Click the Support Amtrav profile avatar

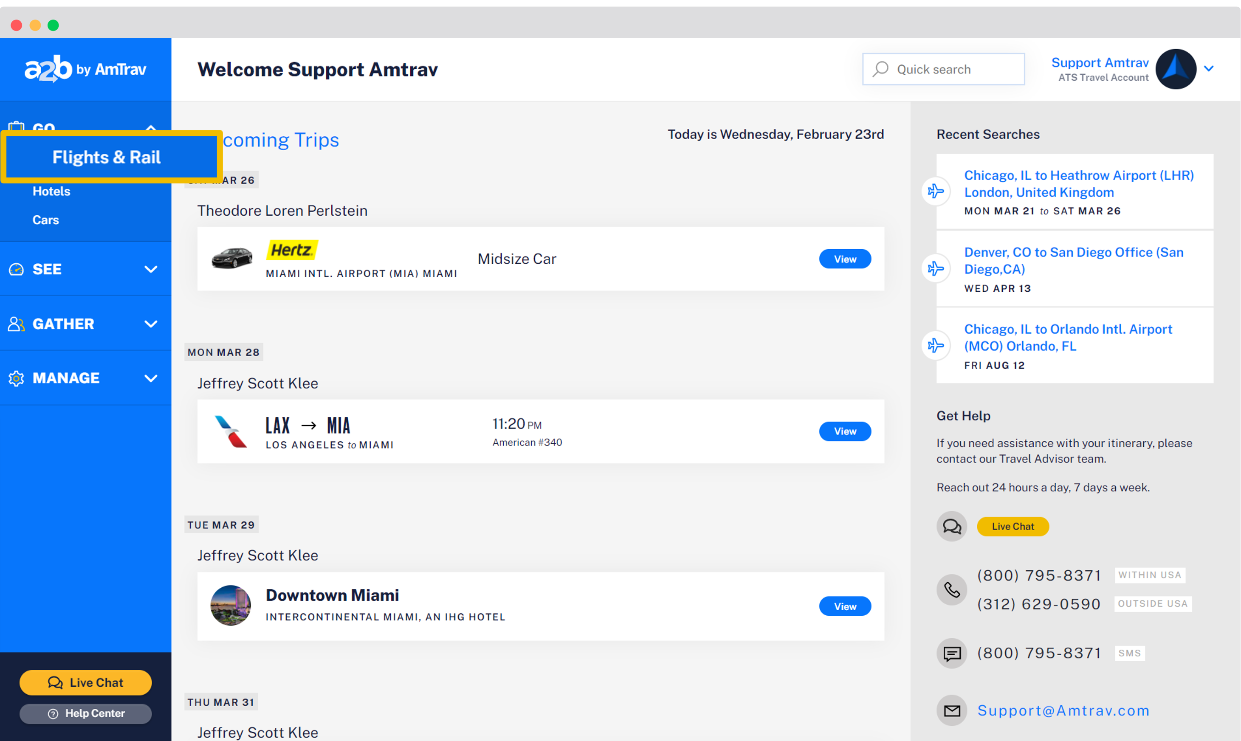tap(1175, 69)
